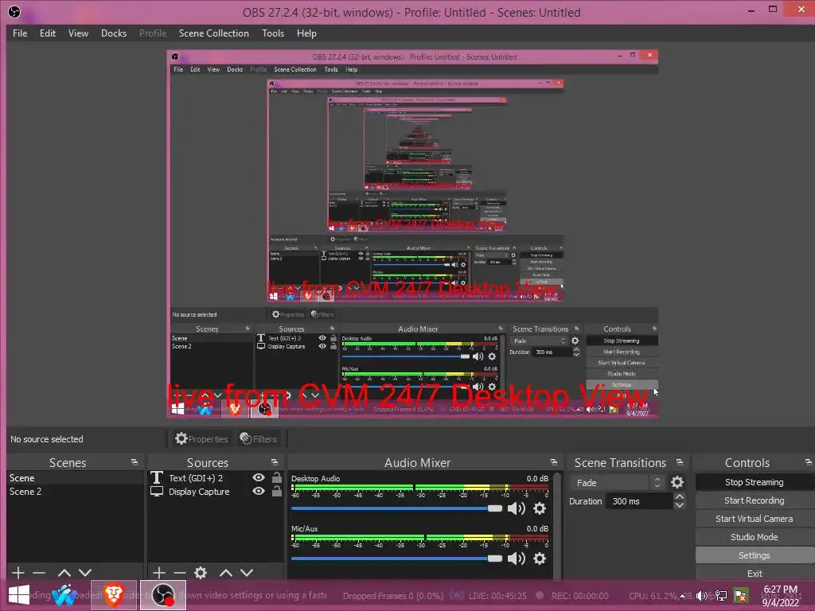Toggle visibility of Text (GDI+) 2 source
This screenshot has width=815, height=611.
click(259, 477)
